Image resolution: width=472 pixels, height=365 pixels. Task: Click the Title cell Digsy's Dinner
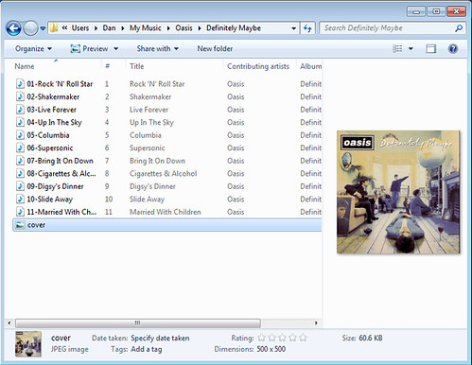(x=152, y=186)
